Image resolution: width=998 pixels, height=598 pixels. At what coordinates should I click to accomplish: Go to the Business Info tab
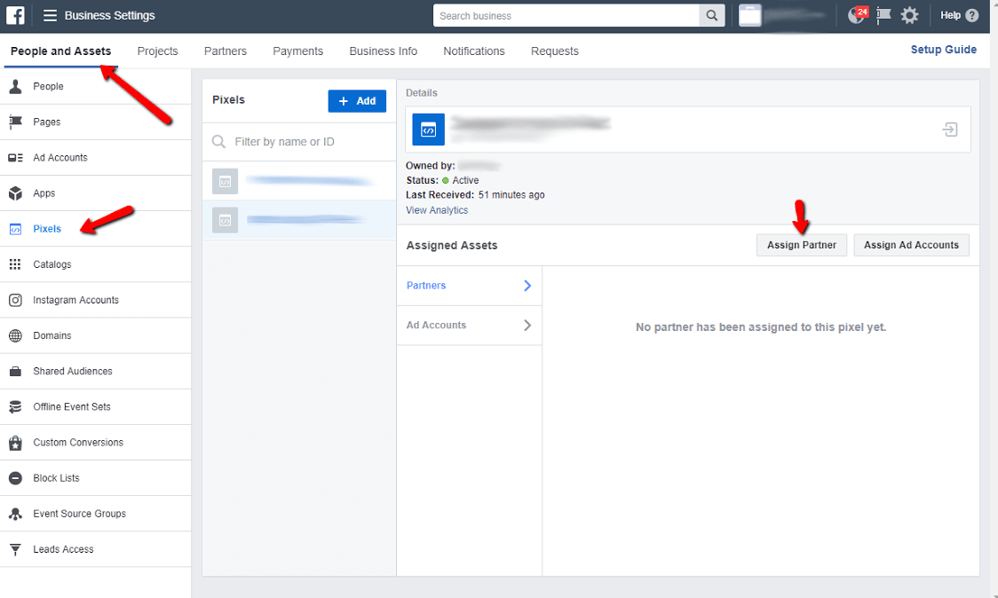[383, 51]
